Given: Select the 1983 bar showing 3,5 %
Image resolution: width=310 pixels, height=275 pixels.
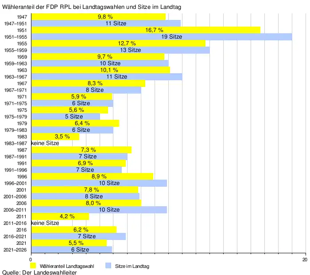Looking at the screenshot, I should pos(55,137).
